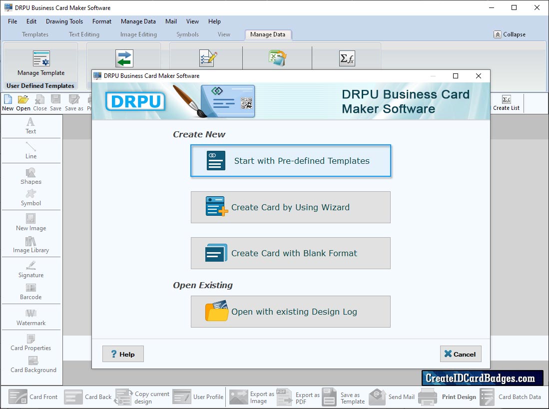The width and height of the screenshot is (549, 409).
Task: Click Create Card with Blank Format
Action: pyautogui.click(x=291, y=253)
